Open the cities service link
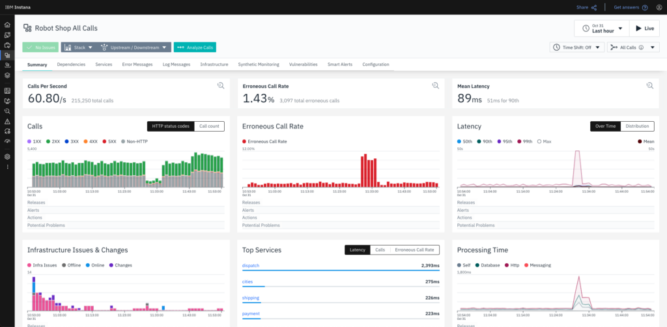The image size is (667, 327). 248,281
